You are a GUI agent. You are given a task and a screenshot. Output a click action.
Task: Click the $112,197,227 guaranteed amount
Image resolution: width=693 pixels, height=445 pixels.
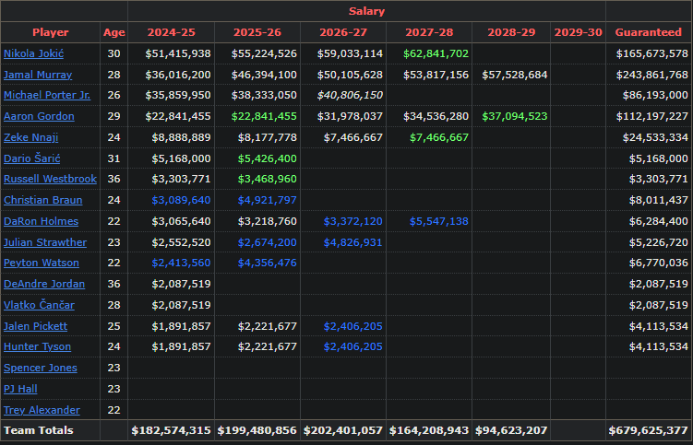652,116
